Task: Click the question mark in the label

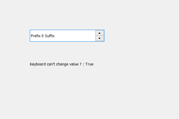Action: click(x=81, y=64)
